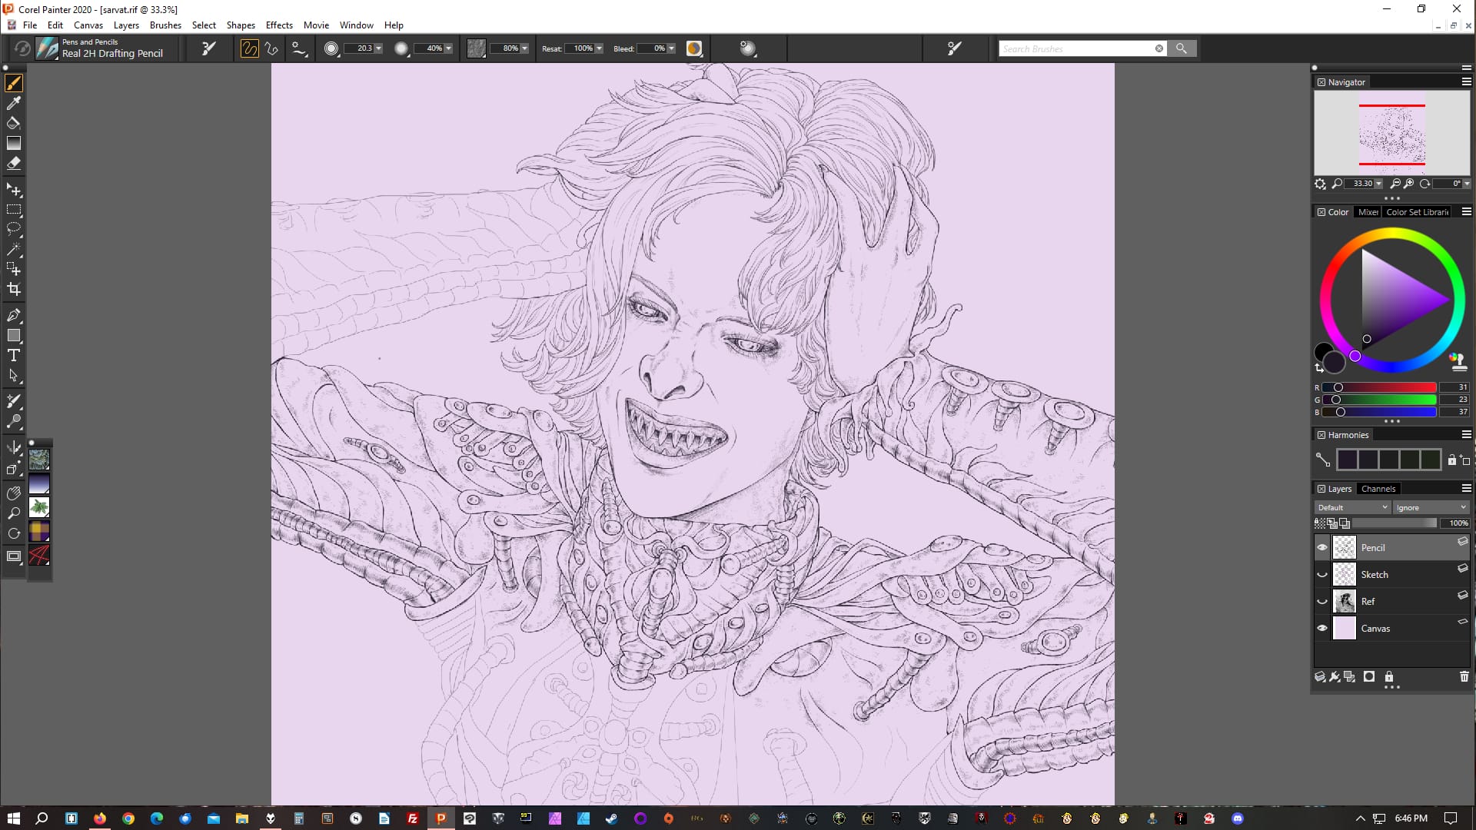1476x830 pixels.
Task: Click the delete layer trash icon
Action: tap(1464, 676)
